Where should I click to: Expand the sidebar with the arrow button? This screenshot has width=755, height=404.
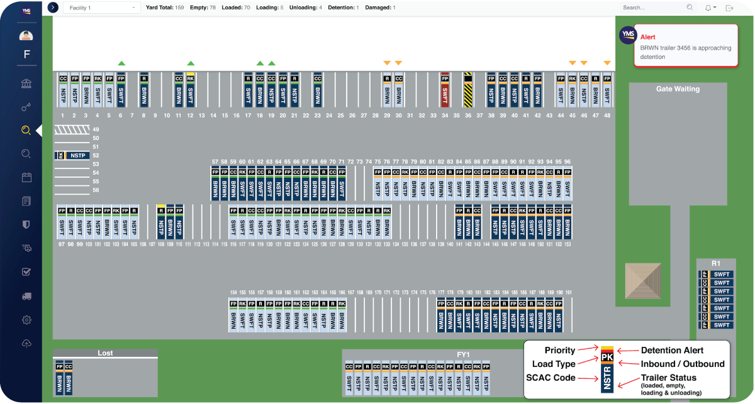53,8
